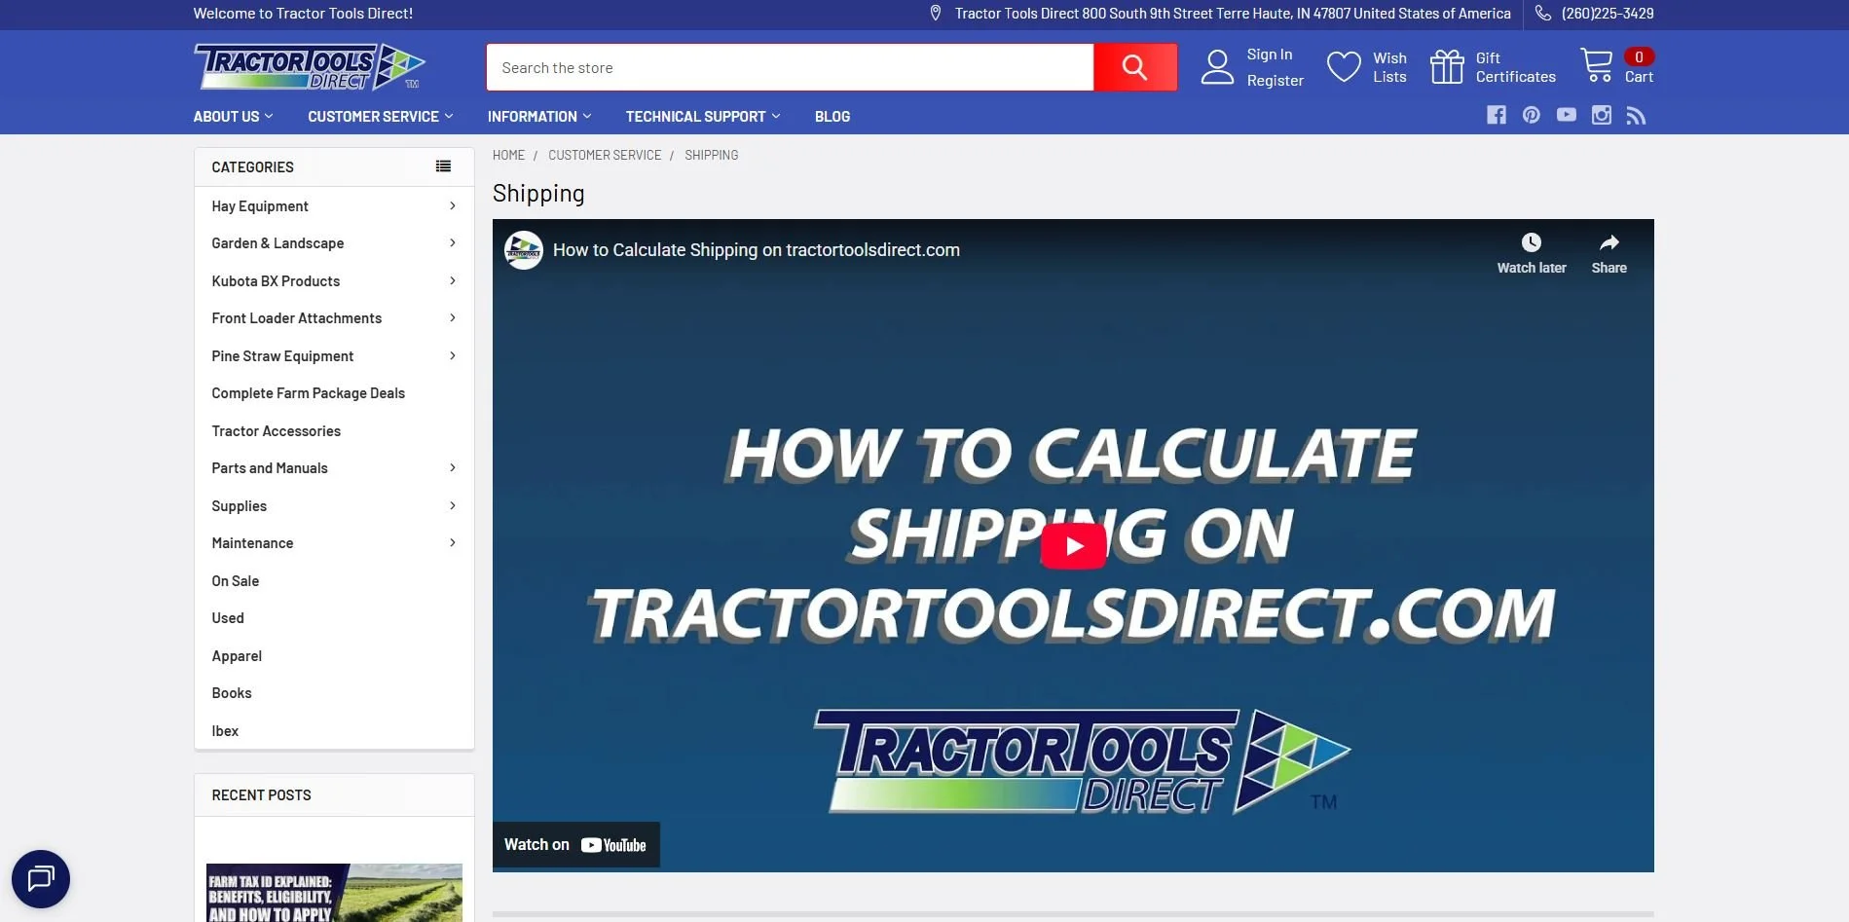This screenshot has height=922, width=1849.
Task: Click Watch on YouTube button
Action: tap(576, 845)
